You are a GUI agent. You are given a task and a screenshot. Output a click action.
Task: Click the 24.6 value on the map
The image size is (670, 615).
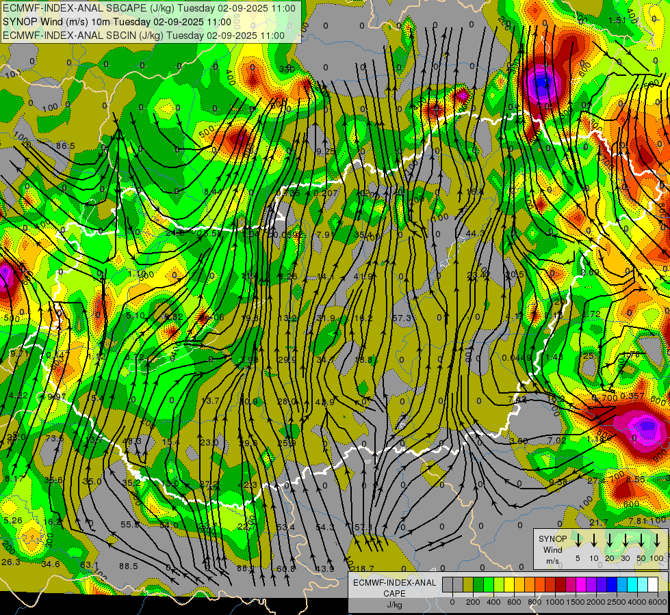tap(175, 232)
